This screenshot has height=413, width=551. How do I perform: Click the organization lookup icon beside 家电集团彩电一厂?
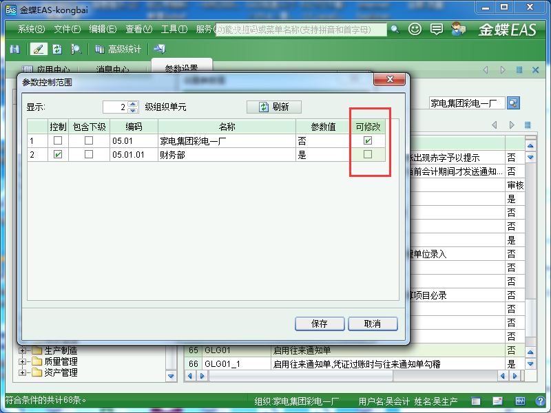pos(513,103)
